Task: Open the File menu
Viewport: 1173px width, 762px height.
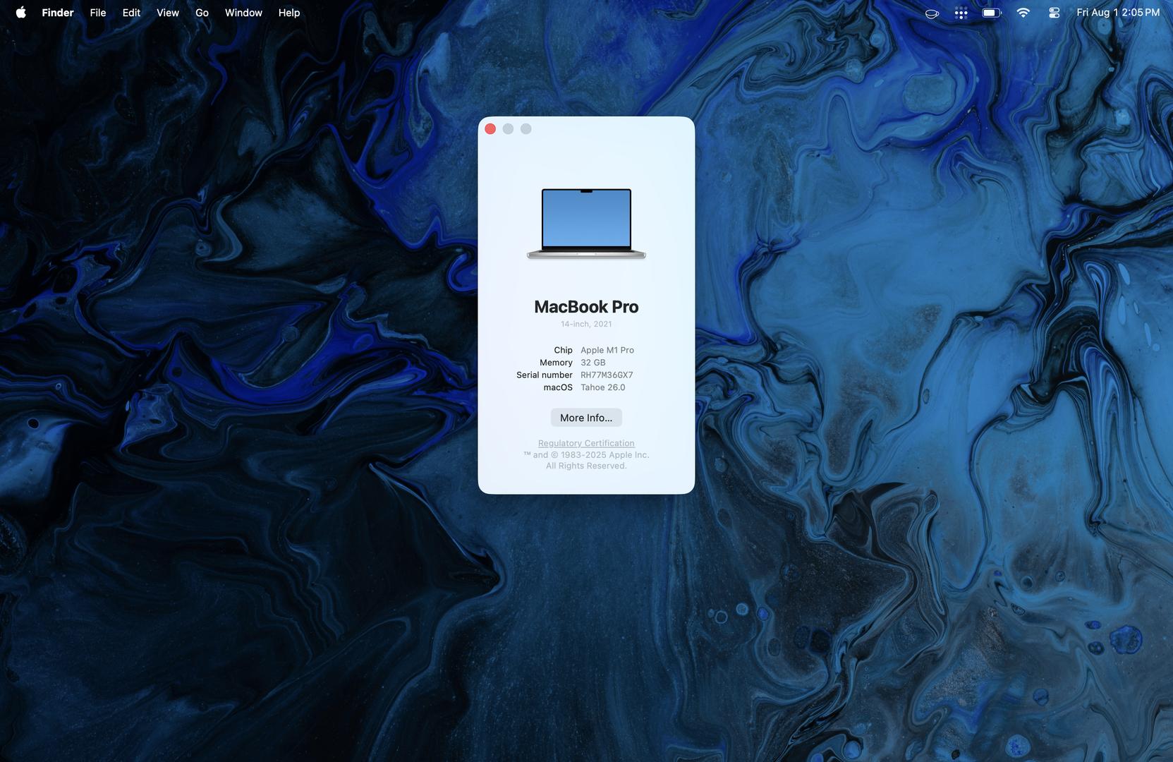Action: click(x=98, y=13)
